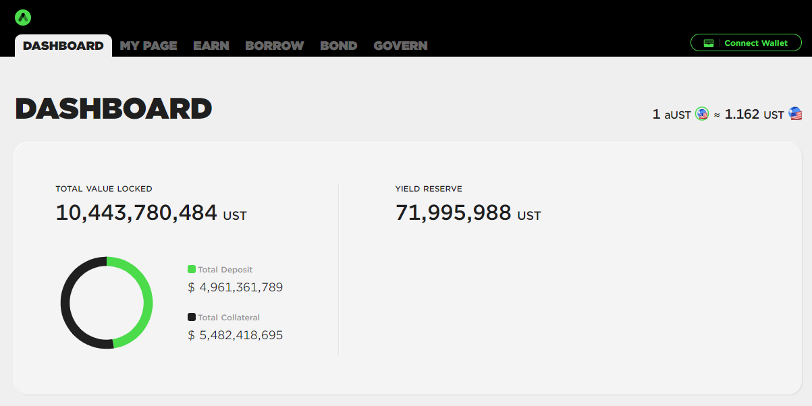
Task: Go to the EARN tab
Action: 211,46
